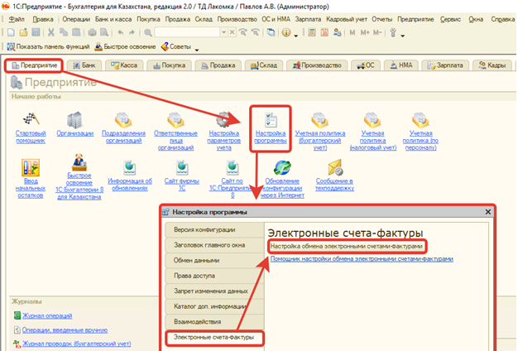
Task: Open Информация об обновлениях icon
Action: [x=129, y=167]
